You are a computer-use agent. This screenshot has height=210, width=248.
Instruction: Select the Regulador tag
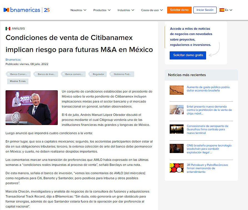click(97, 74)
